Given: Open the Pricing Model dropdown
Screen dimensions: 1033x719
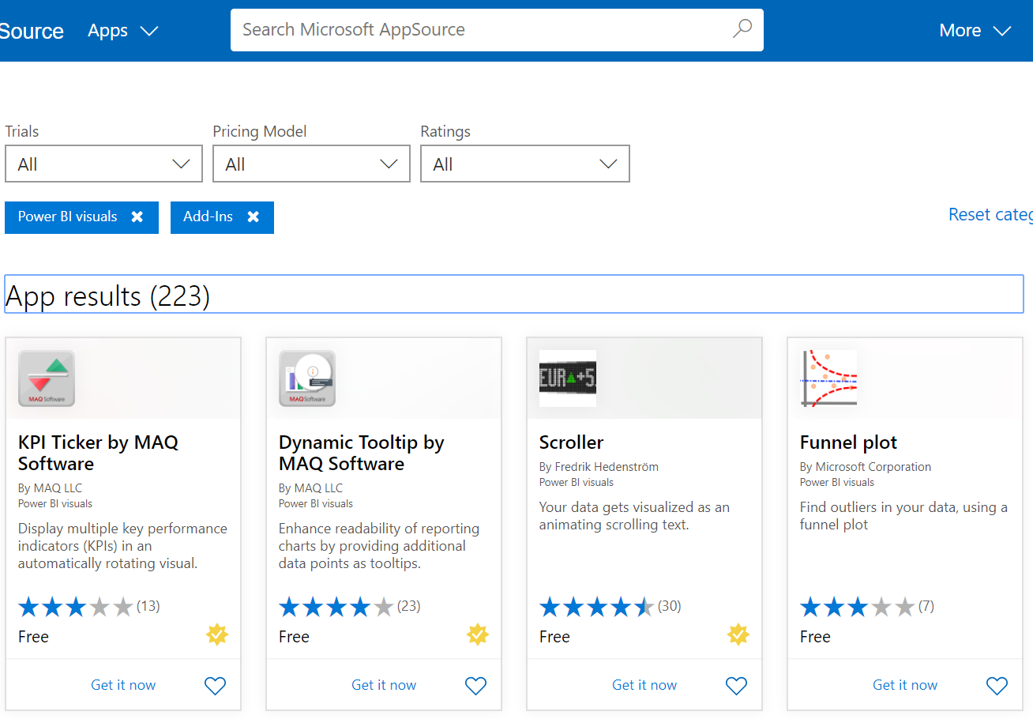Looking at the screenshot, I should pos(311,164).
